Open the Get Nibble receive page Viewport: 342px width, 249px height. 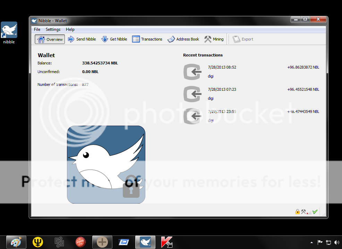114,39
